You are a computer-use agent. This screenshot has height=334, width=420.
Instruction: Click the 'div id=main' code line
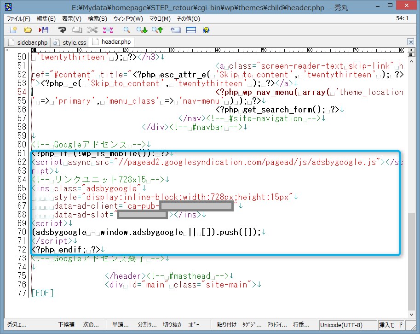pos(180,284)
